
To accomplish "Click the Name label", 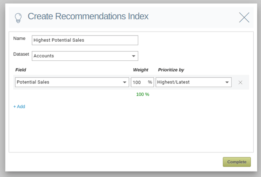I will coord(19,38).
